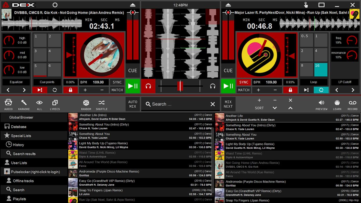Image resolution: width=361 pixels, height=203 pixels.
Task: Decrease left deck pitch with minus
Action: (x=102, y=90)
